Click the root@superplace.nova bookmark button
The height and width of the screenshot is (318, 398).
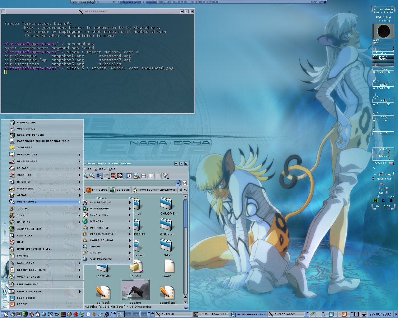point(154,190)
